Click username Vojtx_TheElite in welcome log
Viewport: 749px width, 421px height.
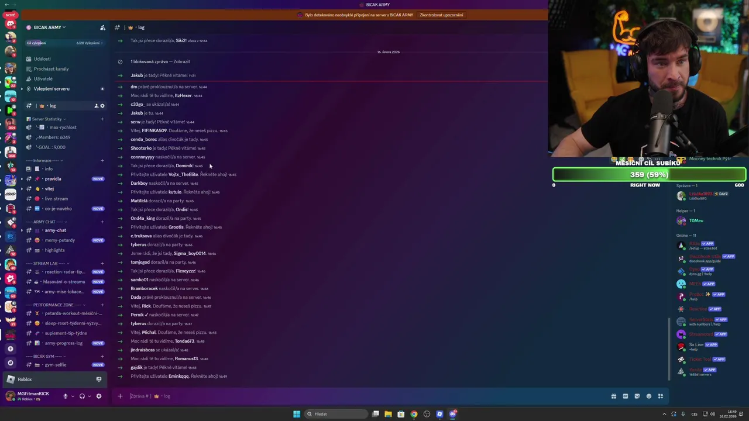[x=183, y=174]
